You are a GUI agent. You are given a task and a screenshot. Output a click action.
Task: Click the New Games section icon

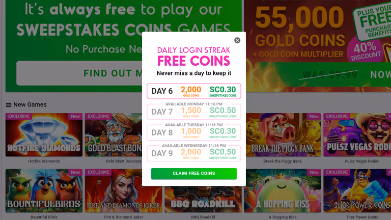[9, 105]
